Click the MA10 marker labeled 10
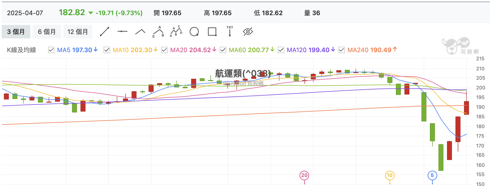The height and width of the screenshot is (189, 490). [390, 176]
